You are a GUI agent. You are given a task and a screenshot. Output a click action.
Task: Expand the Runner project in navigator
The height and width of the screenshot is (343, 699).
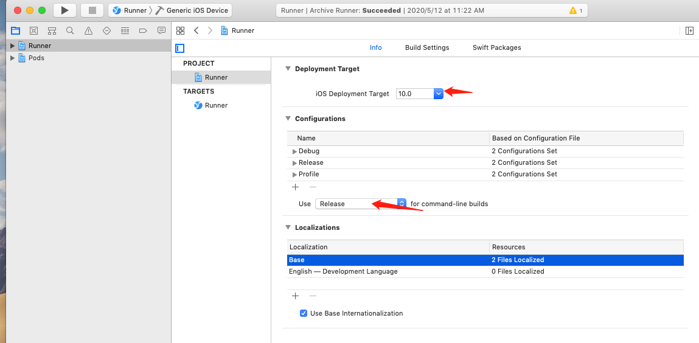[13, 46]
